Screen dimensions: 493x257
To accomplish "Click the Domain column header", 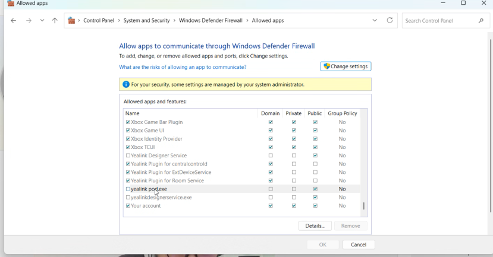I will (x=270, y=113).
